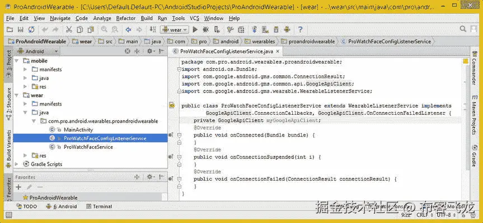
Task: Close the ProWatchFaceConfigListenerService.java tab
Action: click(x=278, y=51)
